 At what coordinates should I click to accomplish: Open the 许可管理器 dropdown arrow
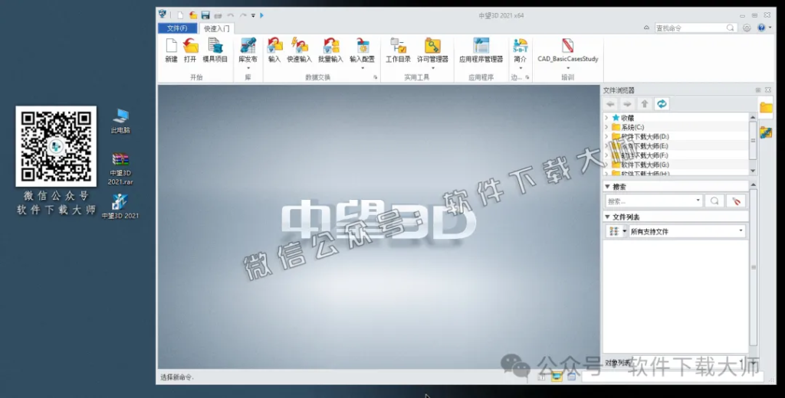(432, 68)
